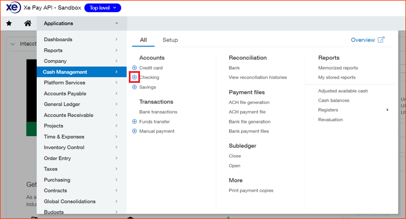Open the Bank reconciliation link
This screenshot has height=219, width=406.
(x=234, y=68)
